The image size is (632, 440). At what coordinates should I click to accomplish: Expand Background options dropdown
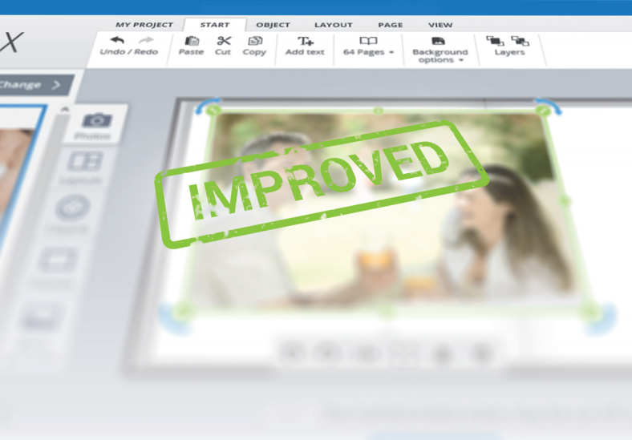(440, 56)
